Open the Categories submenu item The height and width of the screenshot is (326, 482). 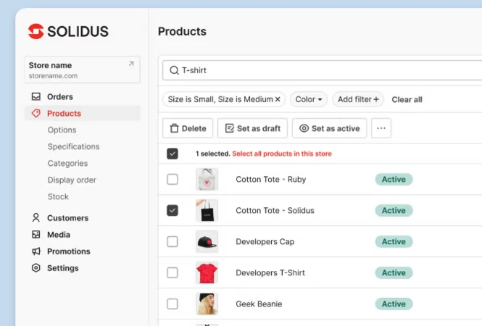click(67, 163)
